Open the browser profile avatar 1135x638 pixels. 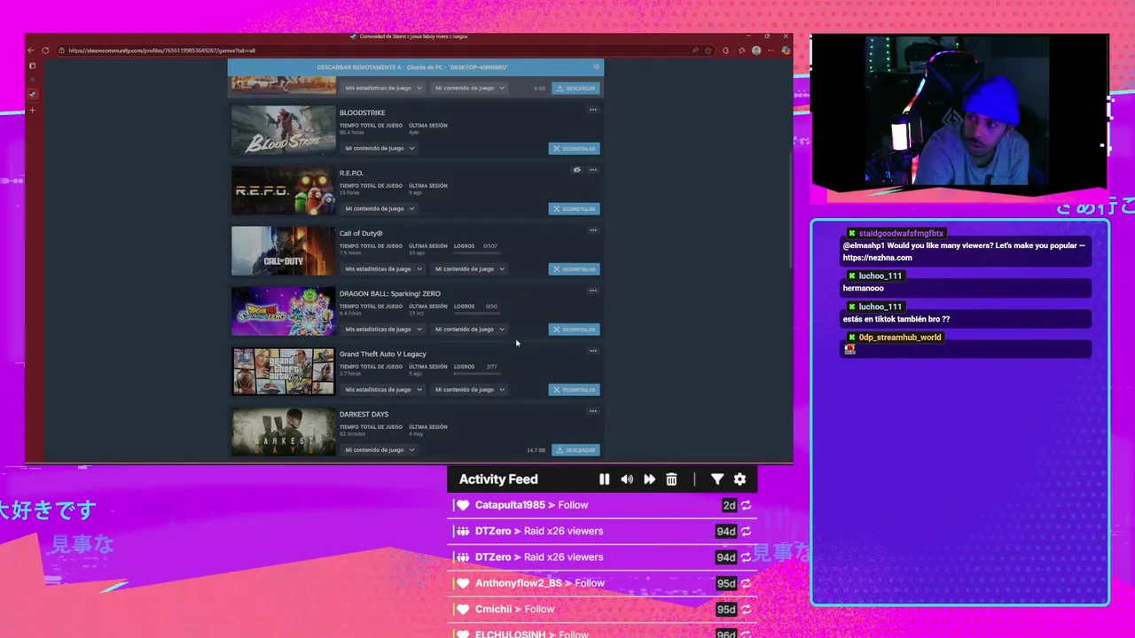(x=756, y=51)
